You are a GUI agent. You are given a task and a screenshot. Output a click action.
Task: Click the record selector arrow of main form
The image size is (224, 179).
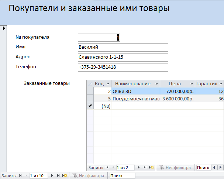click(x=4, y=28)
